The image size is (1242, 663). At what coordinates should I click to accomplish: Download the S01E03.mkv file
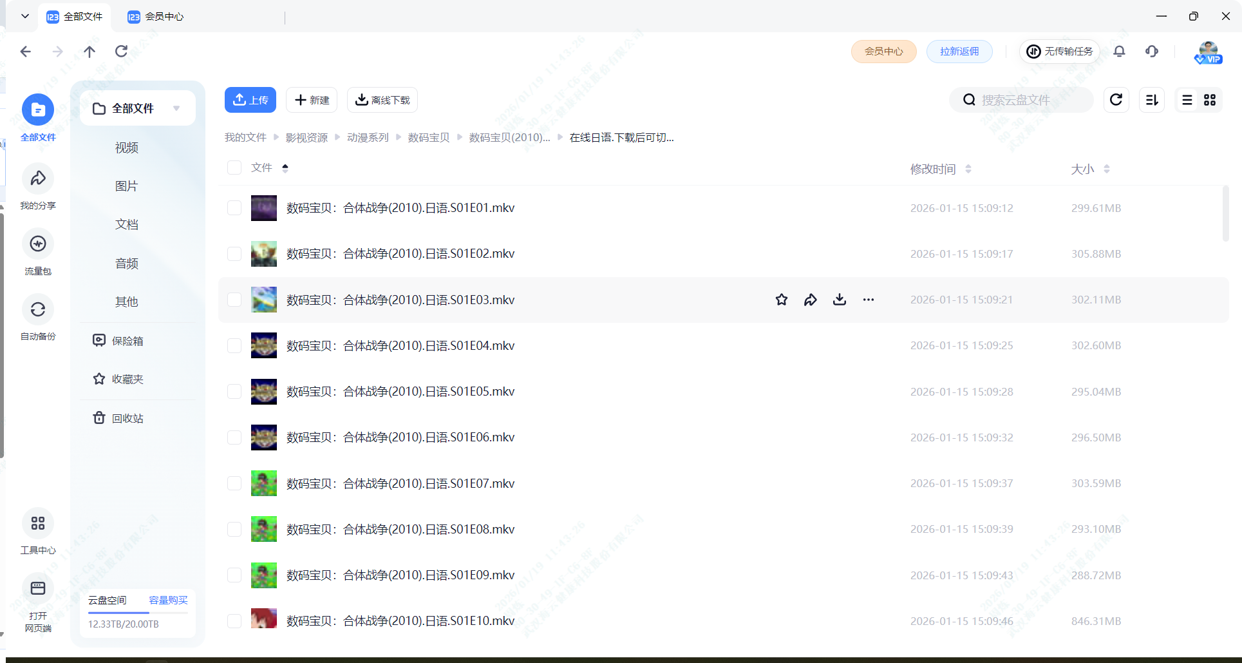tap(840, 300)
